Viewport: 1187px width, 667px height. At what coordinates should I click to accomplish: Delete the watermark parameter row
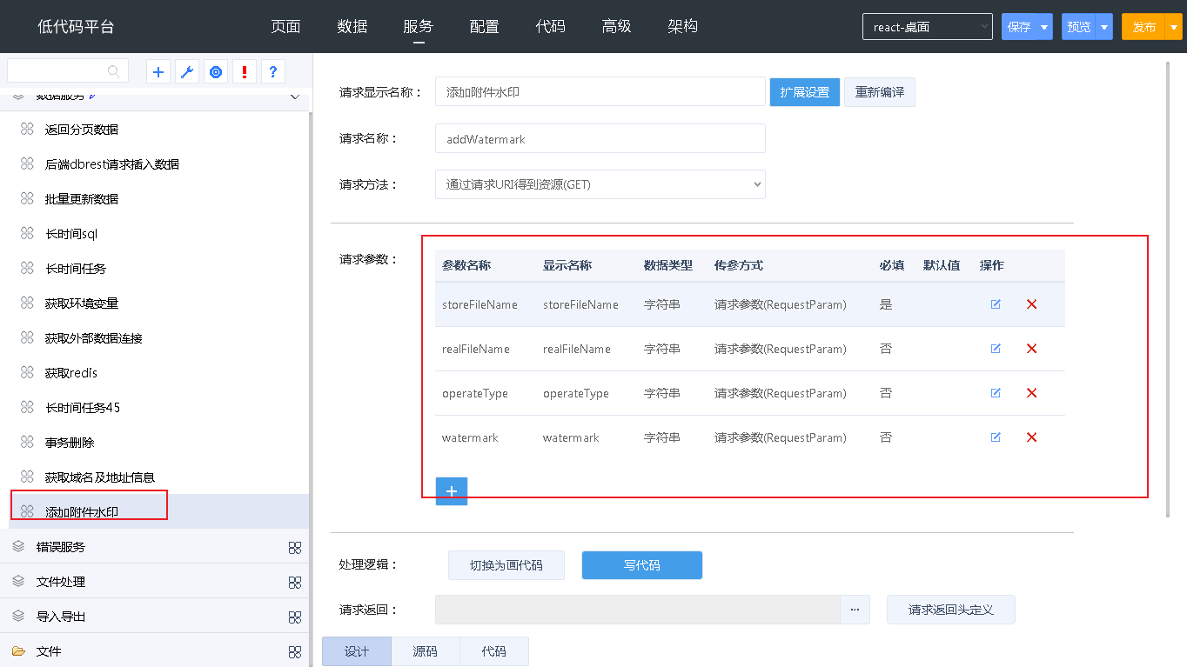point(1032,437)
